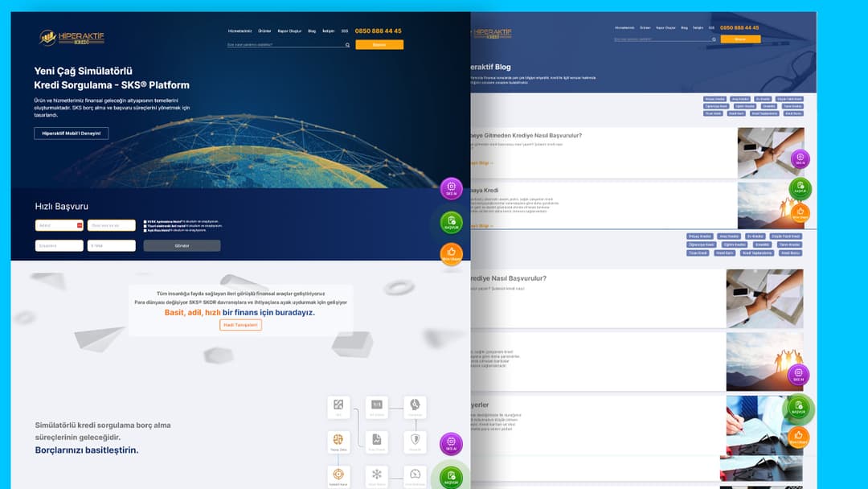Image resolution: width=868 pixels, height=489 pixels.
Task: Tick the Açık Rıza Metni checkbox
Action: click(x=145, y=230)
